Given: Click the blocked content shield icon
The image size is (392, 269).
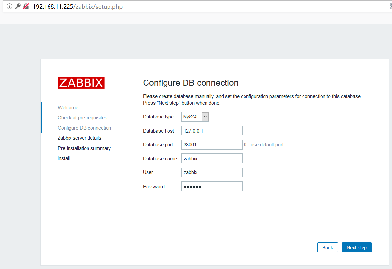Looking at the screenshot, I should coord(26,6).
